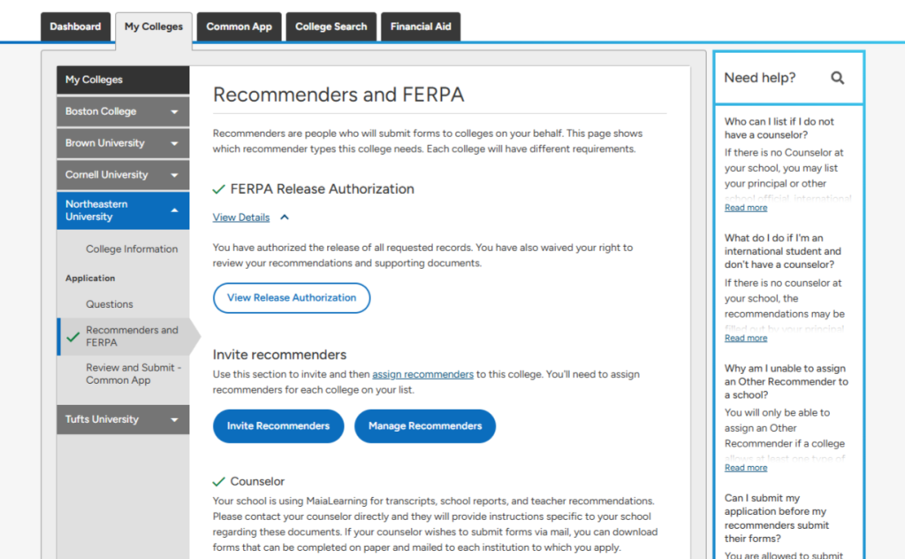905x559 pixels.
Task: Collapse the Northeastern University section
Action: click(174, 211)
